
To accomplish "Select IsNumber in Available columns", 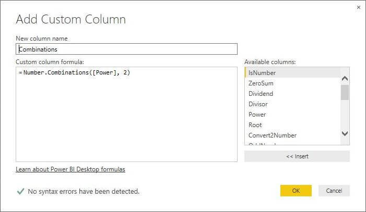I will tap(262, 73).
